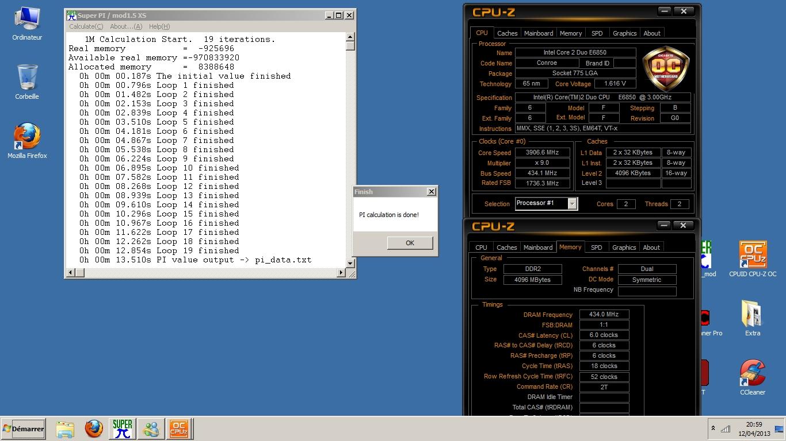
Task: Open Help menu in Super PI
Action: 159,26
